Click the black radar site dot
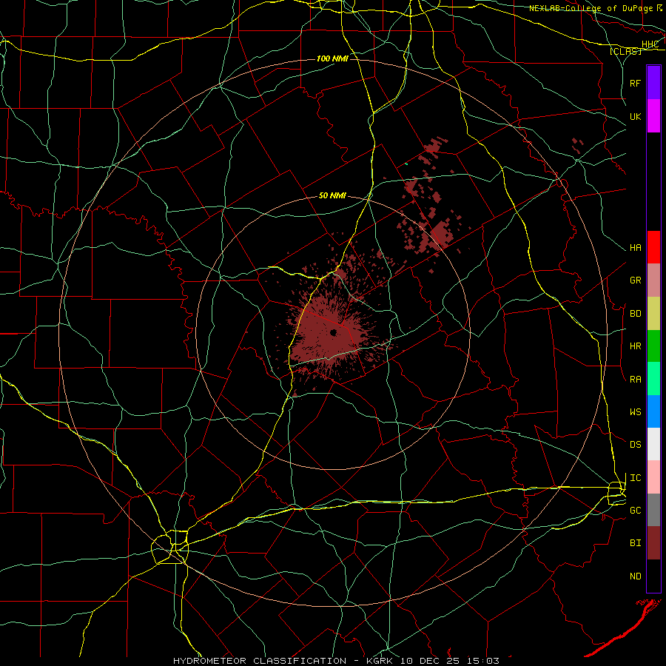The height and width of the screenshot is (666, 666). point(334,332)
